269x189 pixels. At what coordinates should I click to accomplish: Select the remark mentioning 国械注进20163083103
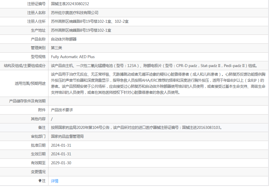click(x=137, y=127)
